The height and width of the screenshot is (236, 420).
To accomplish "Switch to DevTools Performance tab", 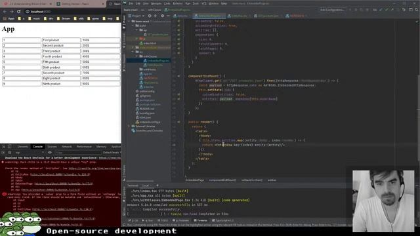I will click(x=84, y=147).
